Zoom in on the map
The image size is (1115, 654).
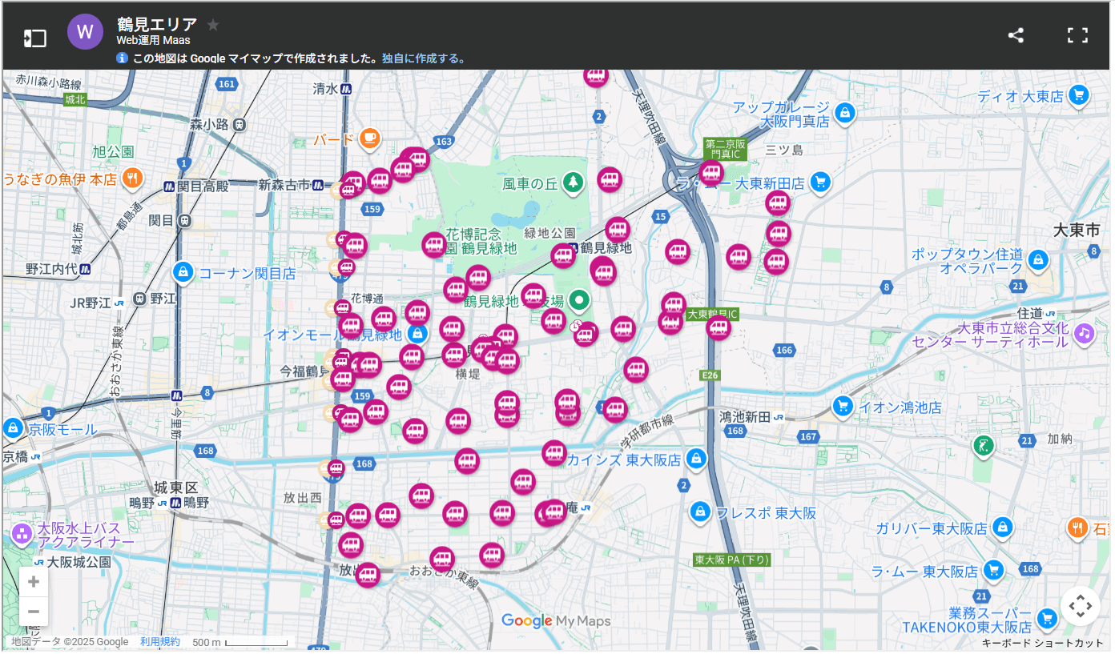[x=34, y=582]
